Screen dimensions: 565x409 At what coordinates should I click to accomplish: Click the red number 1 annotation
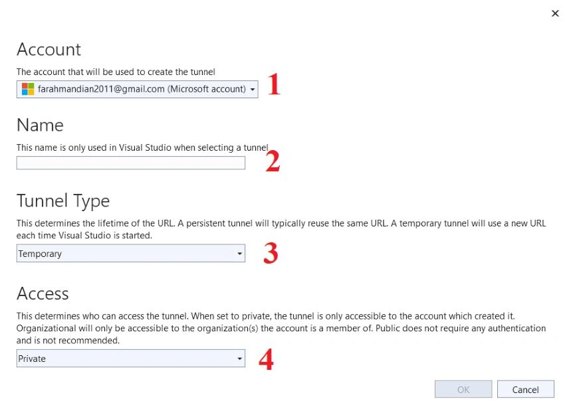click(x=275, y=84)
